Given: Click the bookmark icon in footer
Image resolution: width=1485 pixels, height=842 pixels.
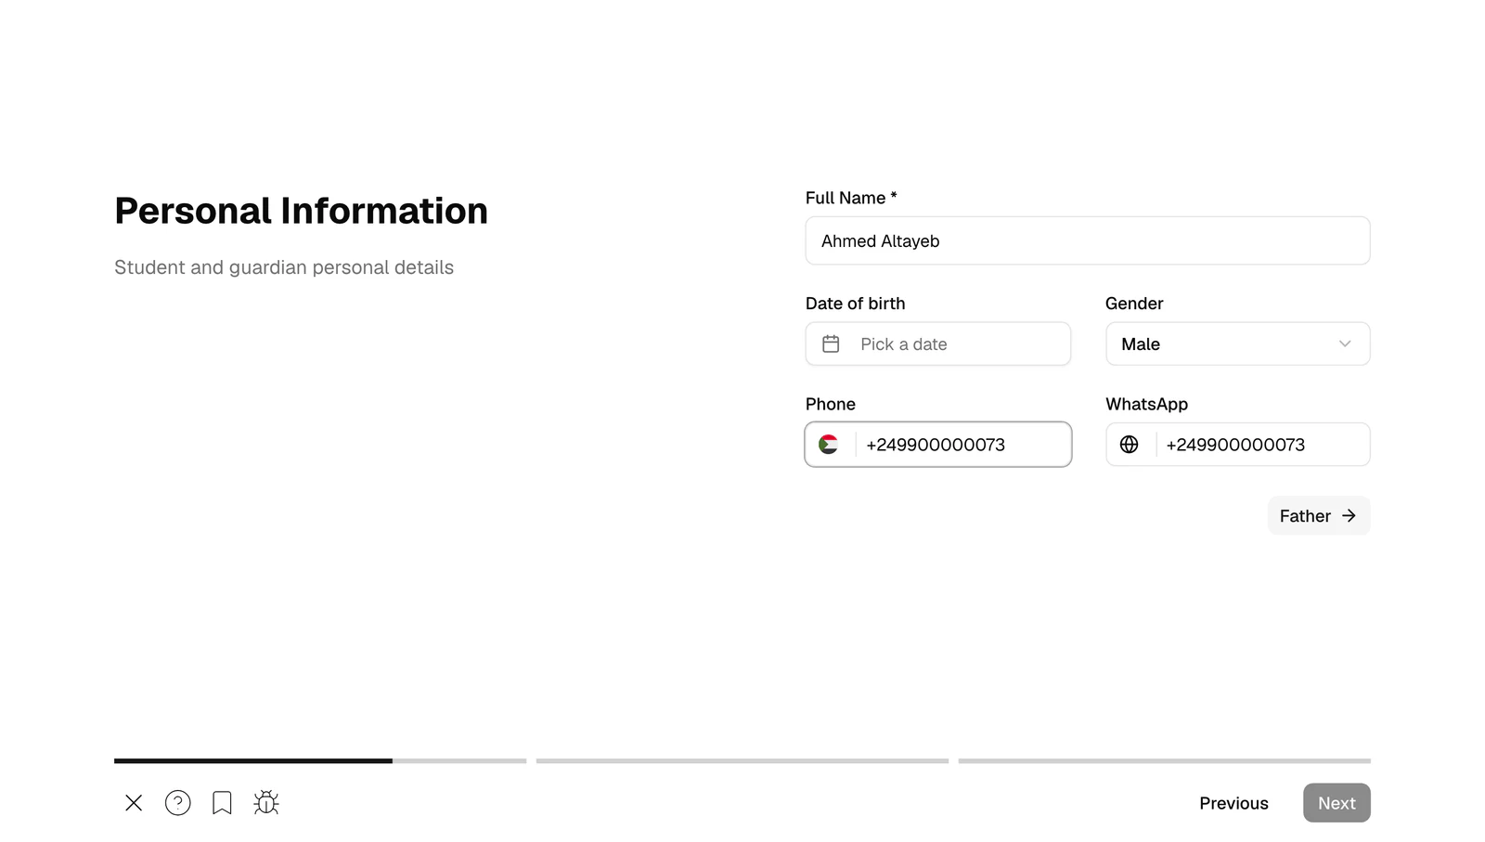Looking at the screenshot, I should [x=222, y=803].
